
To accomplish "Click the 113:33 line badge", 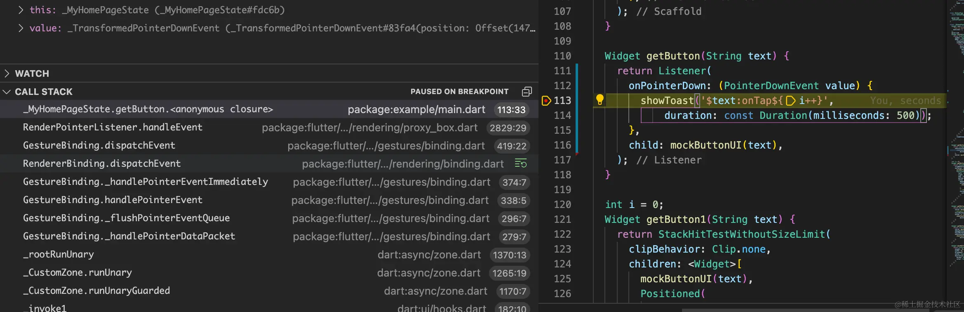I will pos(511,110).
